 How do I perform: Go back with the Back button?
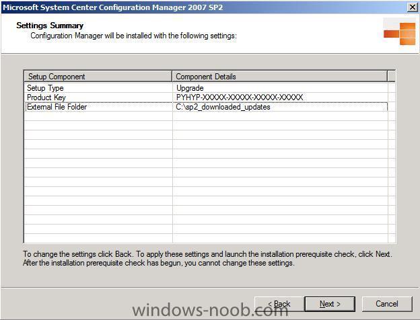point(279,304)
